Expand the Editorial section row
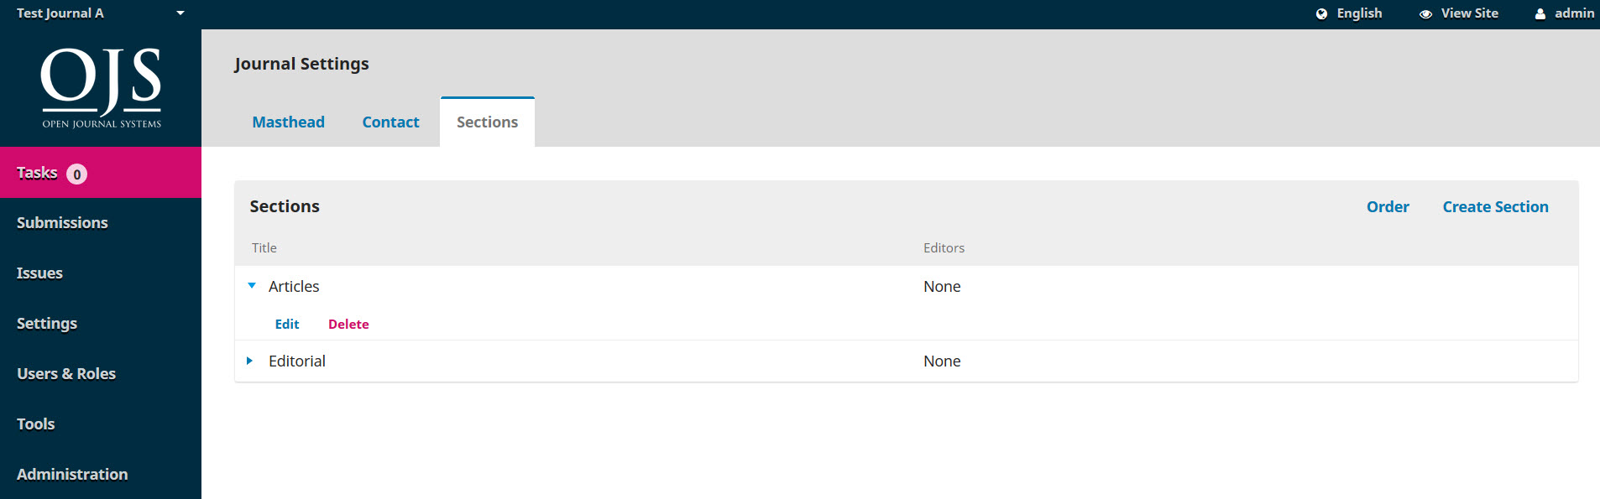1600x499 pixels. pyautogui.click(x=248, y=361)
